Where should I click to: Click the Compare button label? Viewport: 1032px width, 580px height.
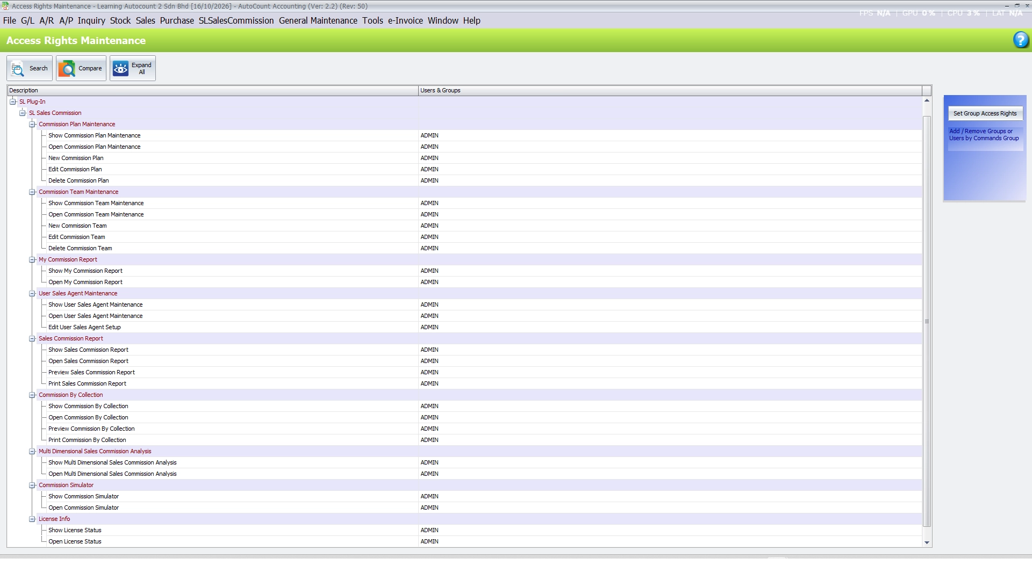tap(90, 68)
